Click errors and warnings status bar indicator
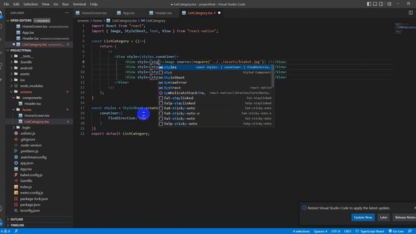 coord(5,231)
